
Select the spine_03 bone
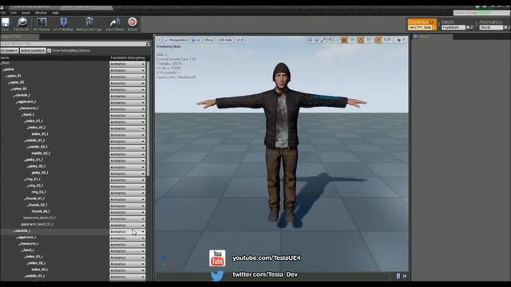pos(19,88)
